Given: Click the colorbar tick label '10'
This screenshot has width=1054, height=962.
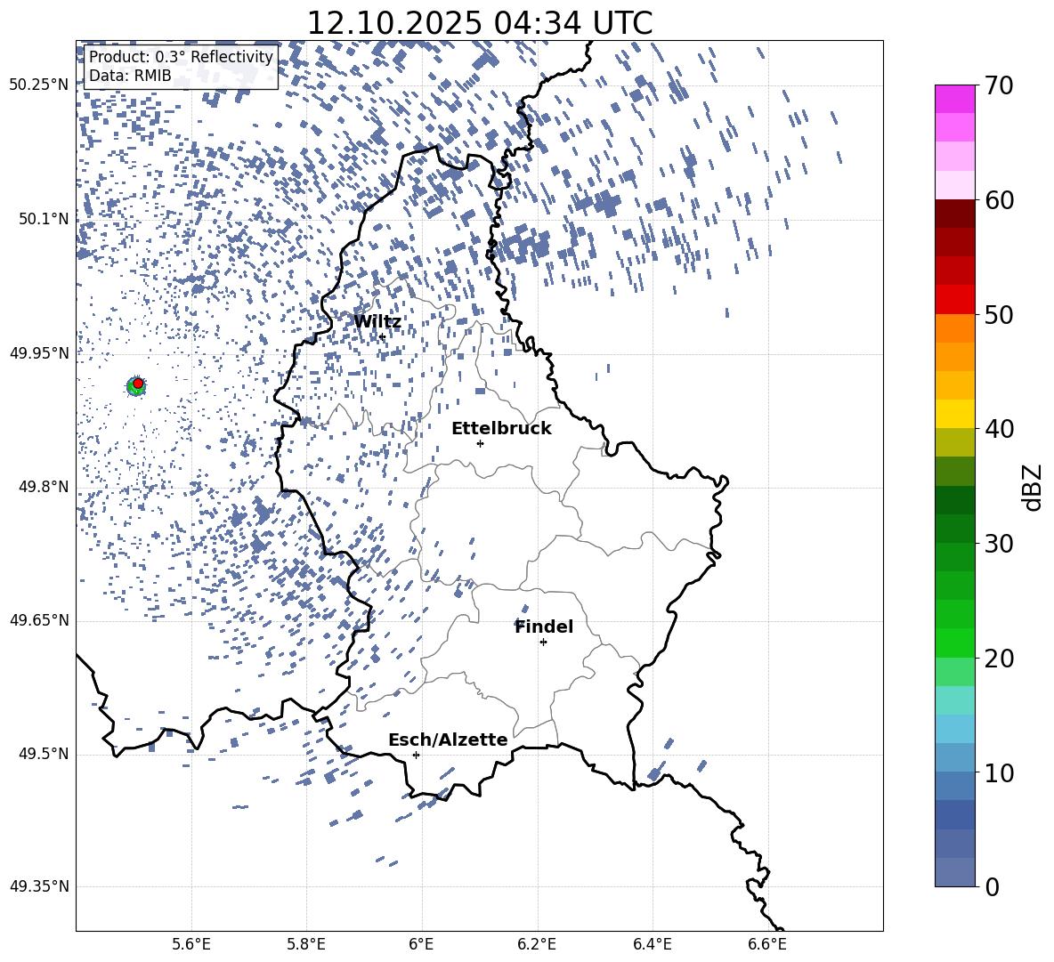Looking at the screenshot, I should (1000, 772).
